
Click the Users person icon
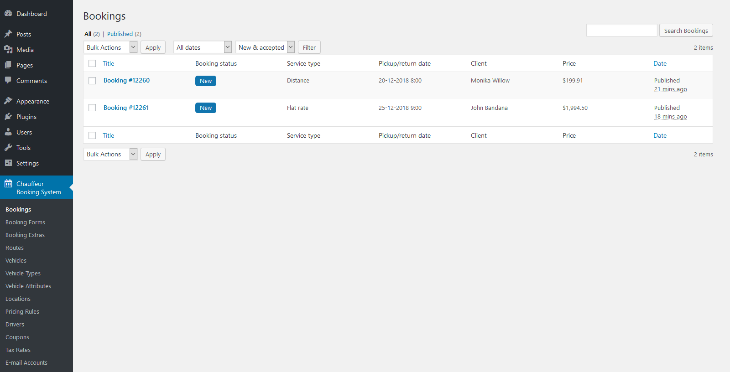tap(8, 132)
